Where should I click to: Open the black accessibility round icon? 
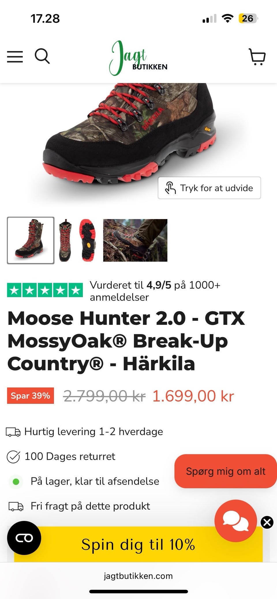(x=24, y=538)
